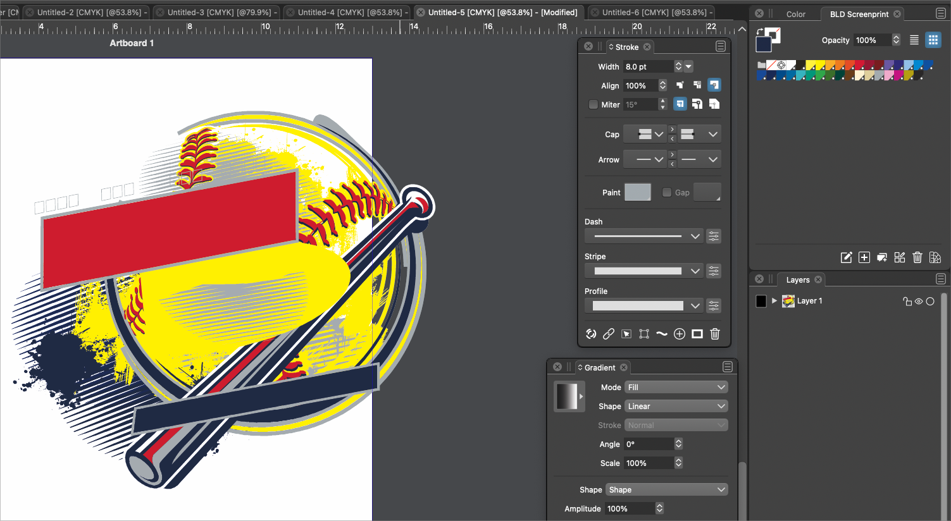The image size is (951, 521).
Task: Enable the Miter checkbox
Action: tap(594, 105)
